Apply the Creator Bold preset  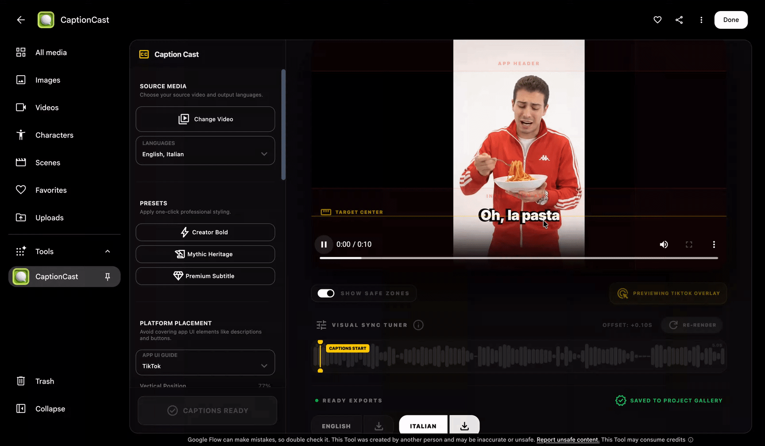click(x=205, y=232)
